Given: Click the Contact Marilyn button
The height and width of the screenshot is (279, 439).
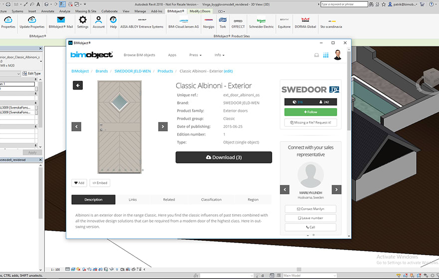Looking at the screenshot, I should (x=310, y=209).
